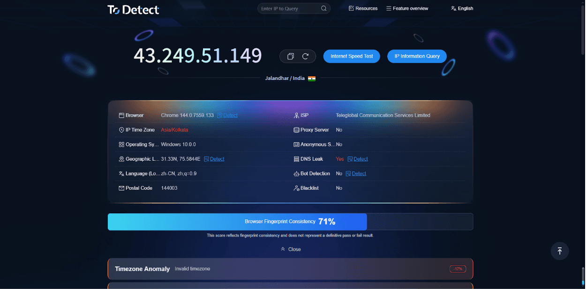Collapse the results with the Close chevron
Image resolution: width=587 pixels, height=289 pixels.
pos(290,249)
